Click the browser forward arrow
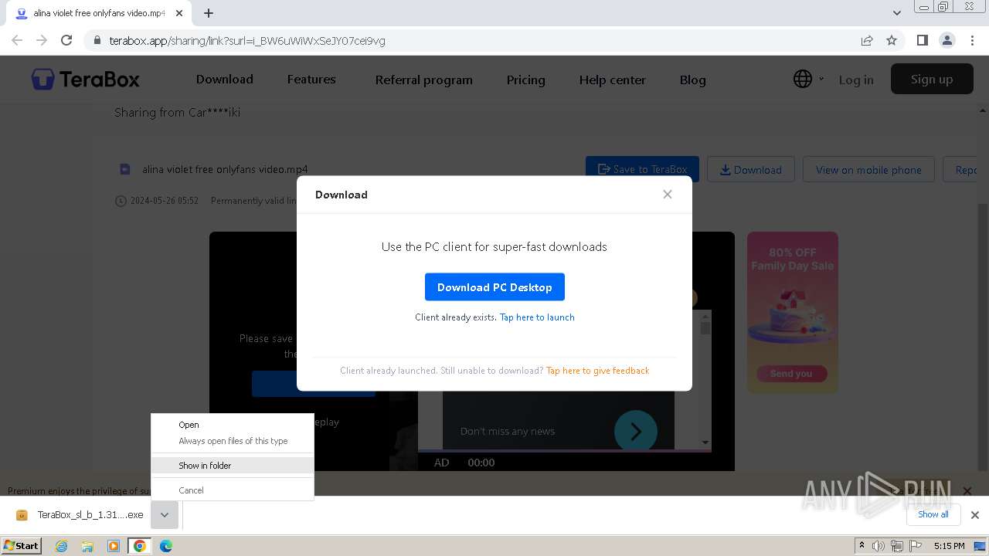 pyautogui.click(x=42, y=40)
